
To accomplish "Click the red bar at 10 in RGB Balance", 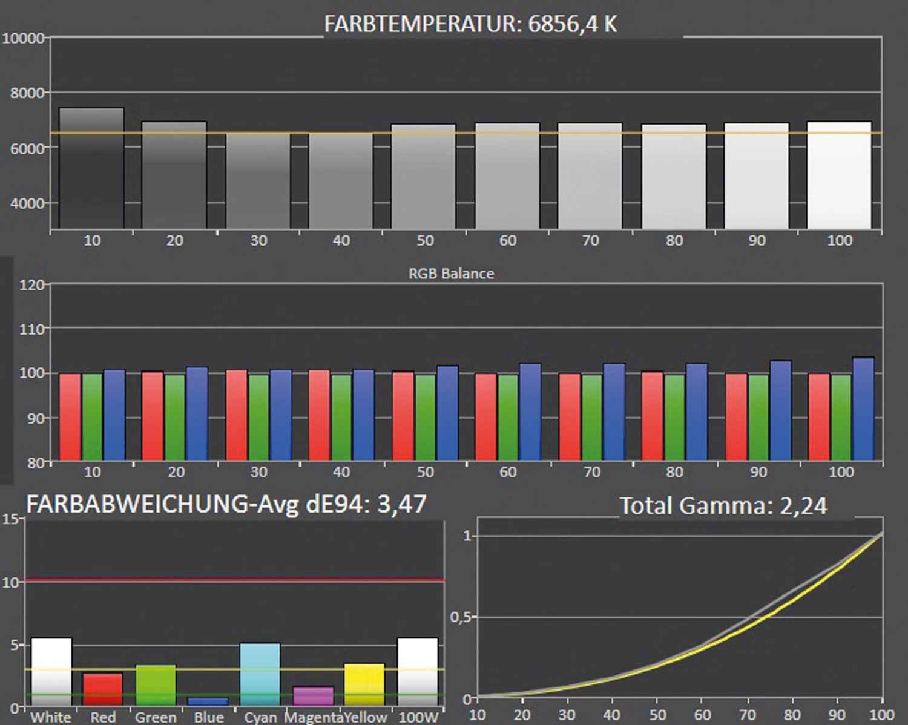I will (x=70, y=417).
